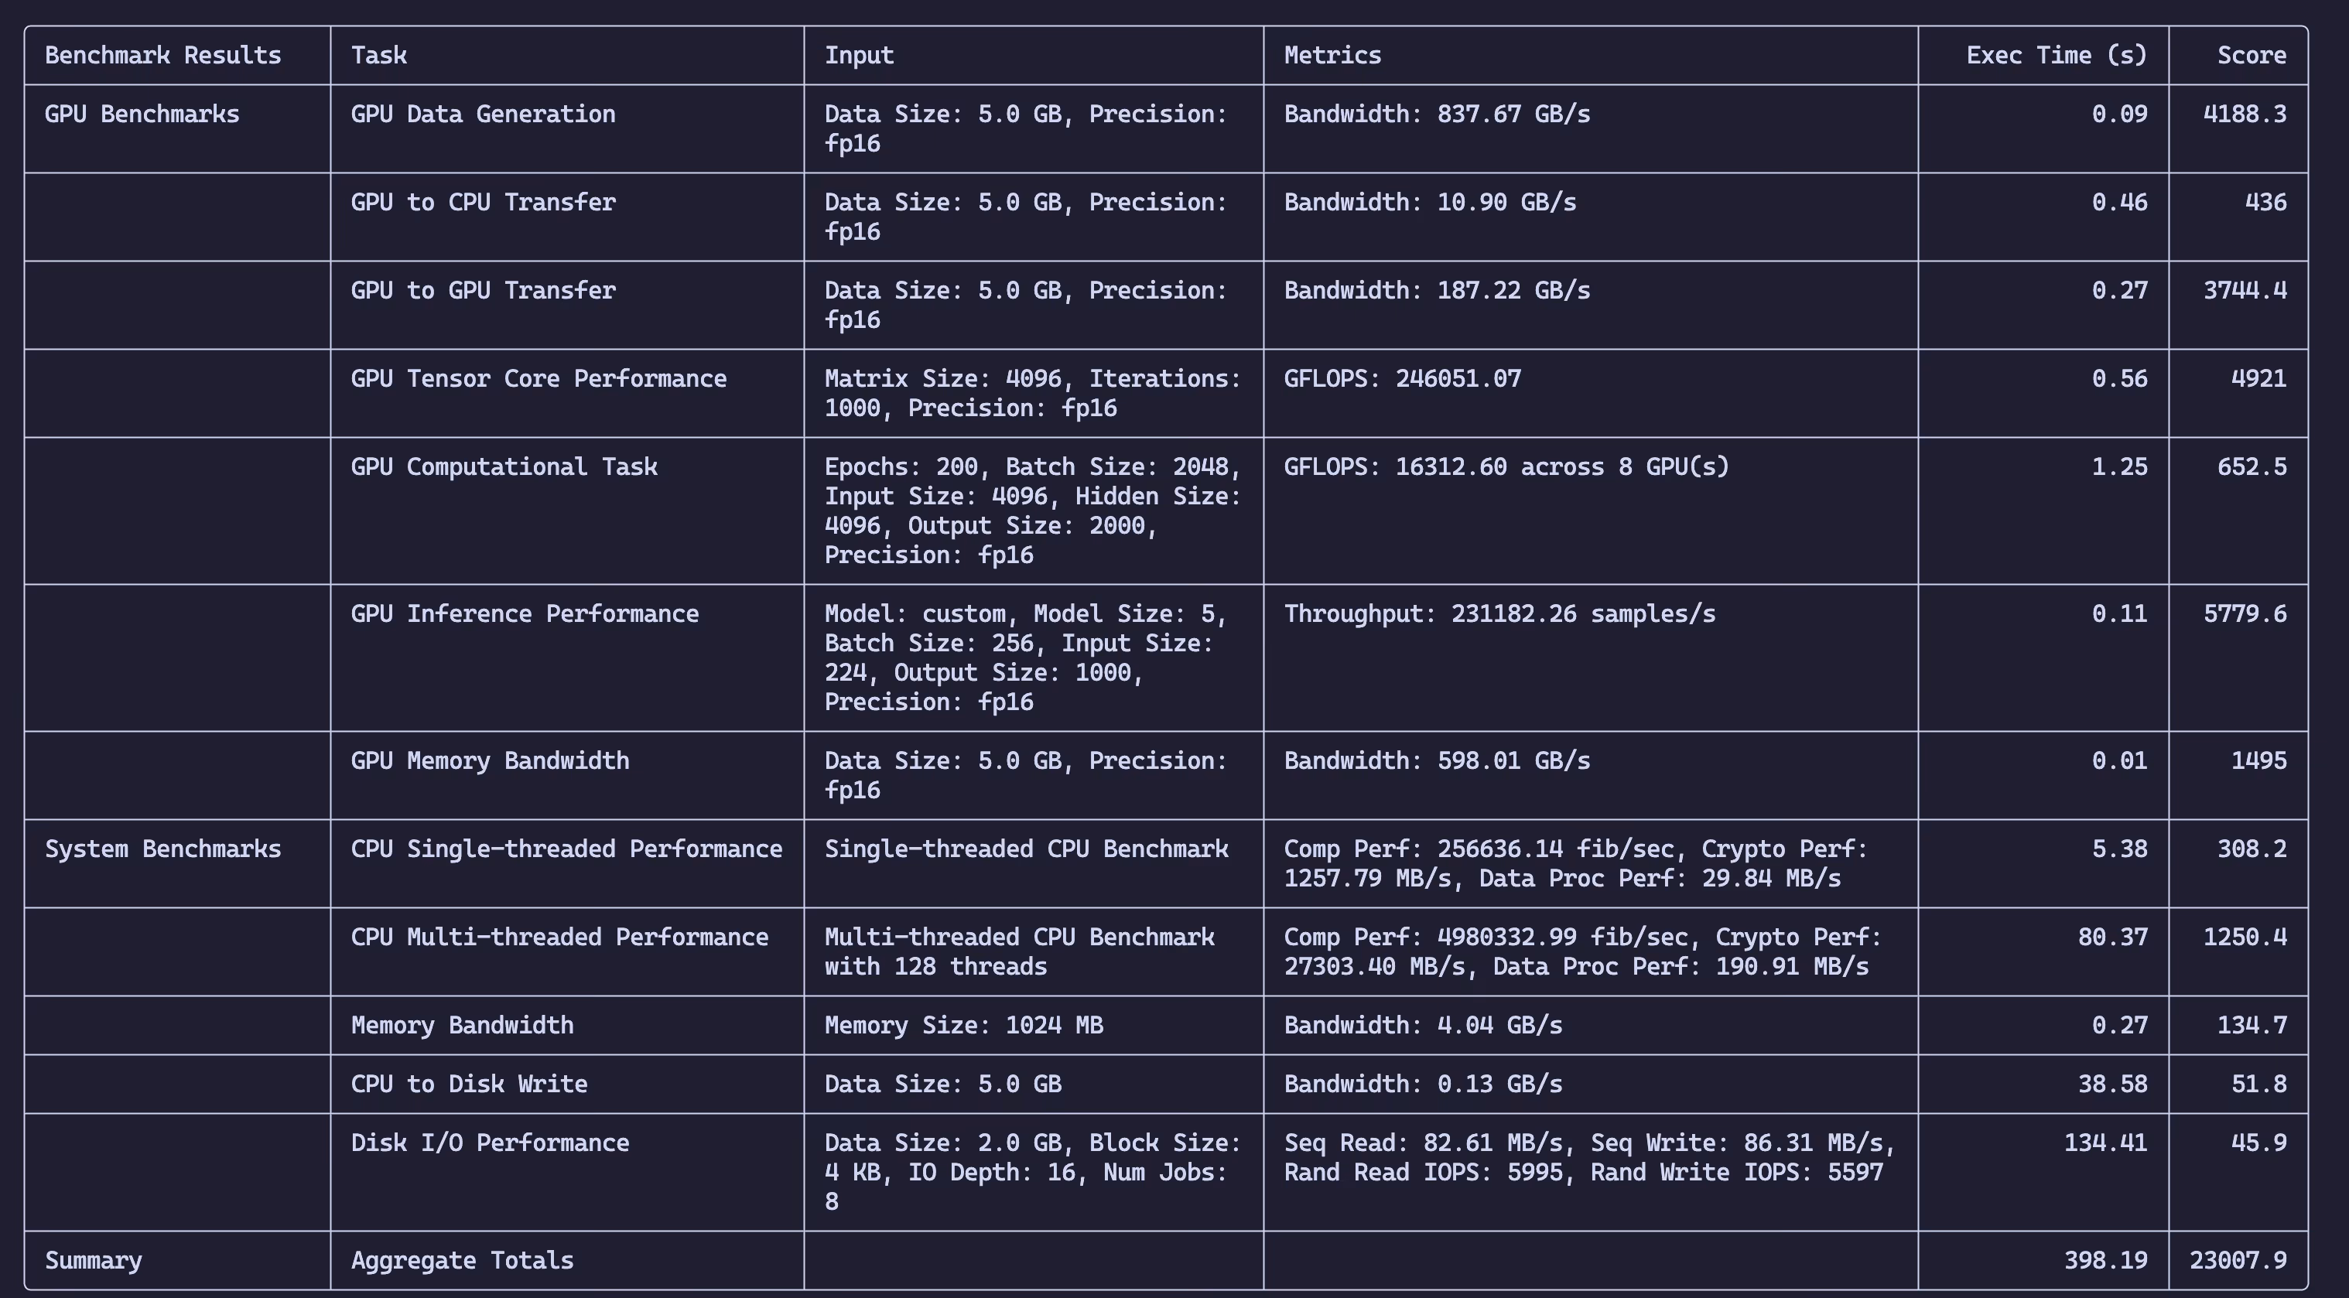Click the Exec Time (s) header
The image size is (2349, 1298).
[2055, 56]
